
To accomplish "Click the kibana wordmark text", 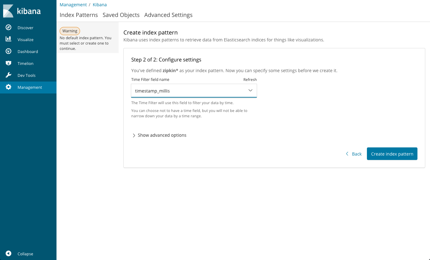I will (29, 11).
